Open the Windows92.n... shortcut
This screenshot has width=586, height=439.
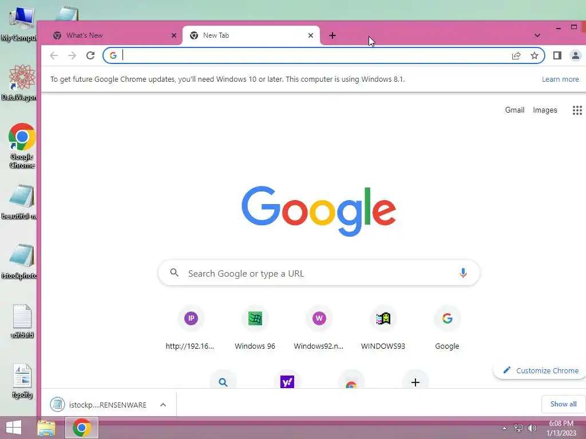[x=319, y=328]
